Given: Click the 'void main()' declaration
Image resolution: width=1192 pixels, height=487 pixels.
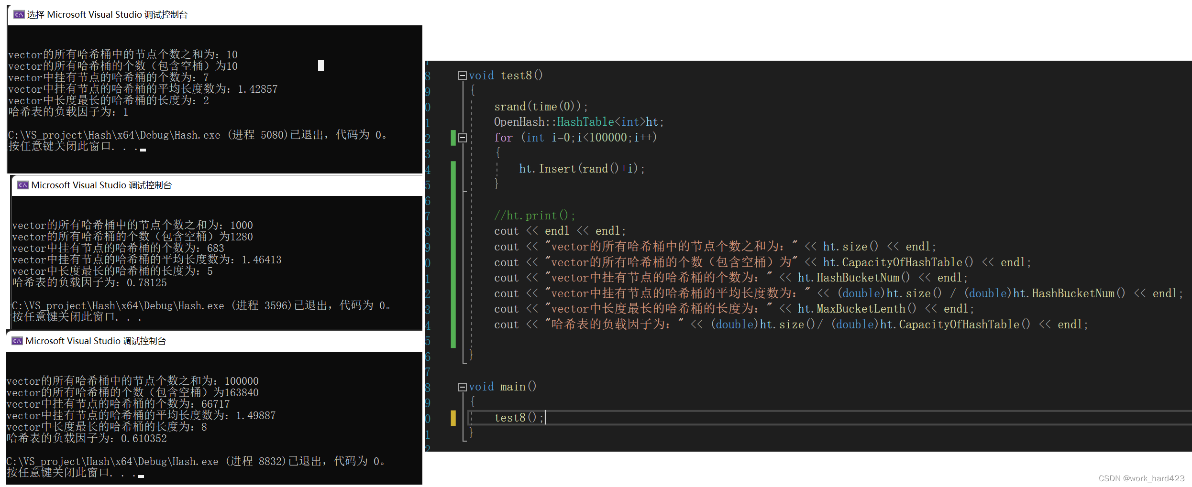Looking at the screenshot, I should 503,387.
